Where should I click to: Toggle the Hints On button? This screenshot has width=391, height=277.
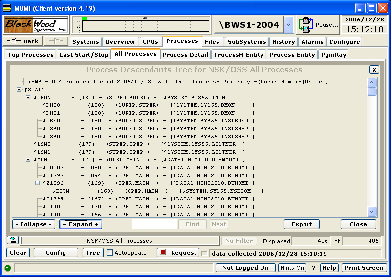(292, 268)
